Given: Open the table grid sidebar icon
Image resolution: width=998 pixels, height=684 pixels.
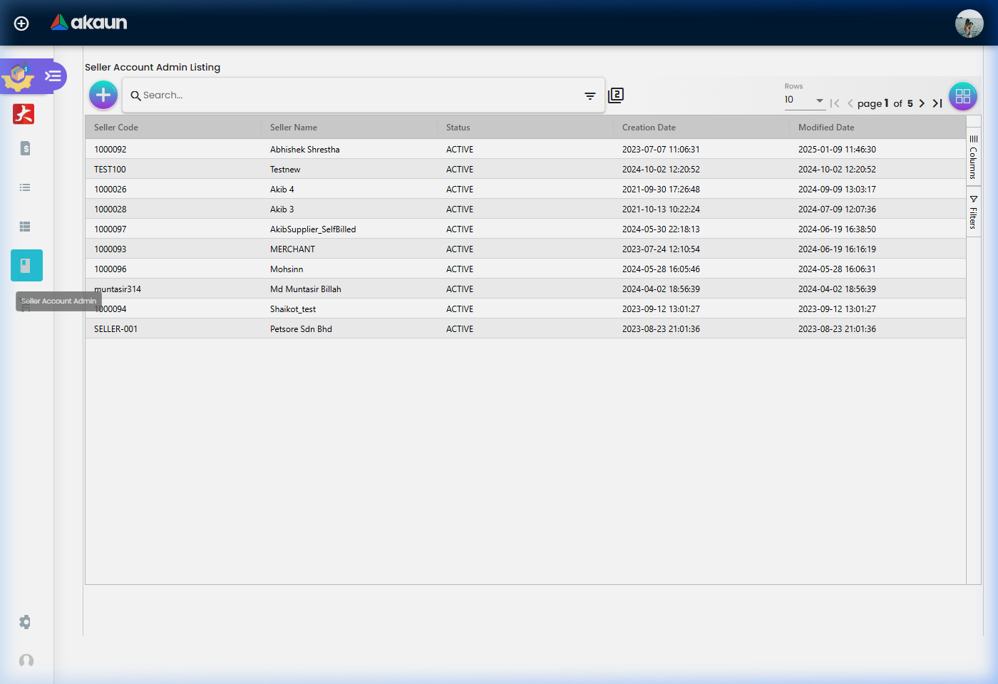Looking at the screenshot, I should 25,227.
